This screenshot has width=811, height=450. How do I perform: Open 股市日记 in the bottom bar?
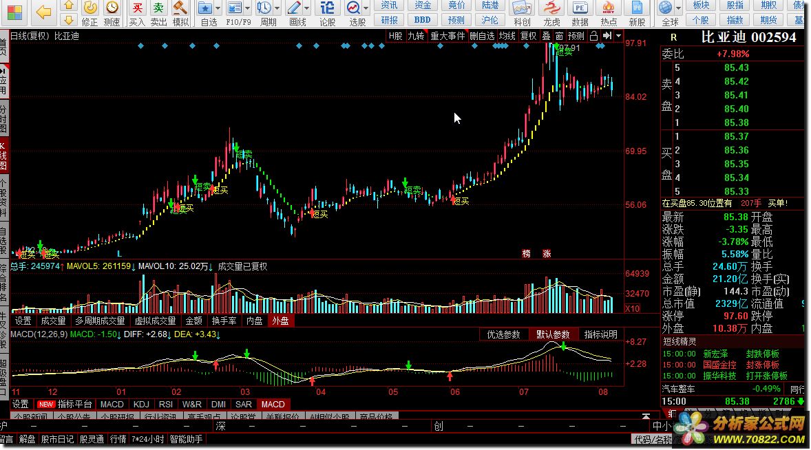57,439
